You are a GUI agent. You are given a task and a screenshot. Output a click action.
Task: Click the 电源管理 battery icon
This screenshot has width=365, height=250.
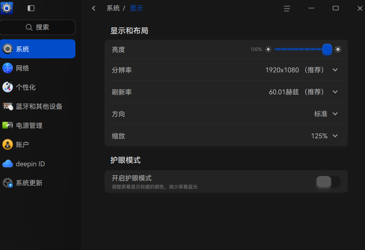pos(8,125)
